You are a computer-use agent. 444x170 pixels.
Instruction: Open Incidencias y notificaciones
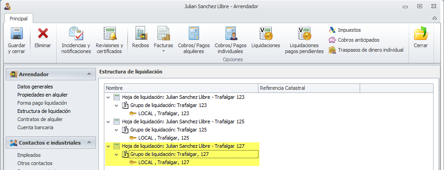(76, 40)
